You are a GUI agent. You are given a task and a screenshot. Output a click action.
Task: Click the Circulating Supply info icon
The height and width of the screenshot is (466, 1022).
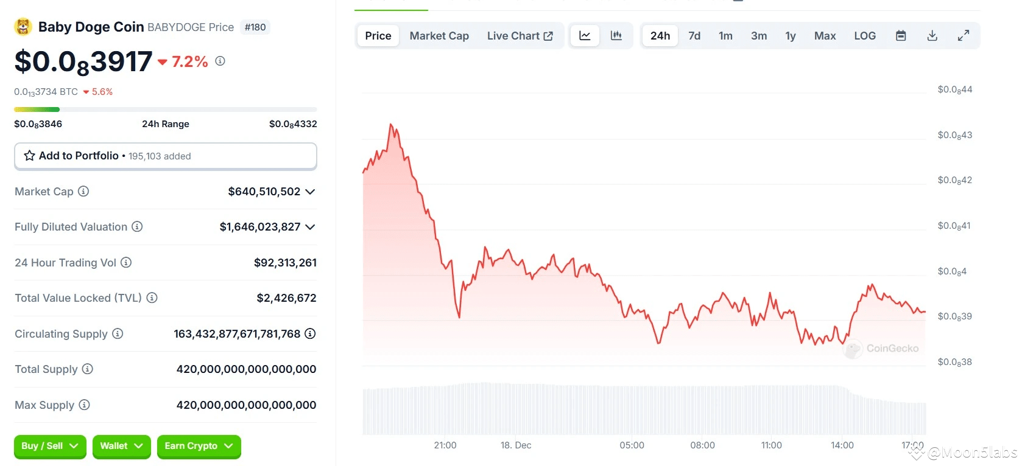(118, 334)
